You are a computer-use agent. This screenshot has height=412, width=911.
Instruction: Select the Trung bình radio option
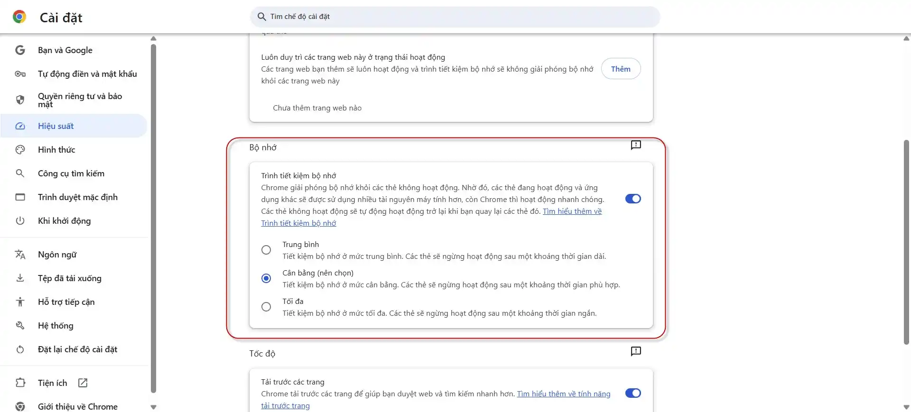(x=266, y=250)
